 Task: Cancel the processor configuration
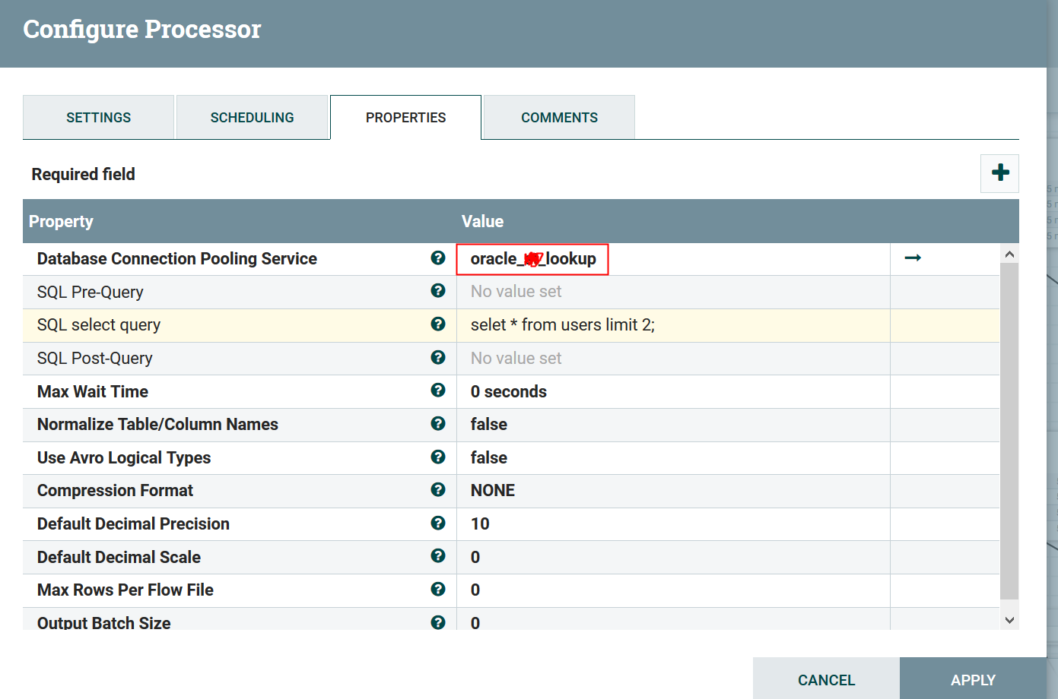(826, 679)
